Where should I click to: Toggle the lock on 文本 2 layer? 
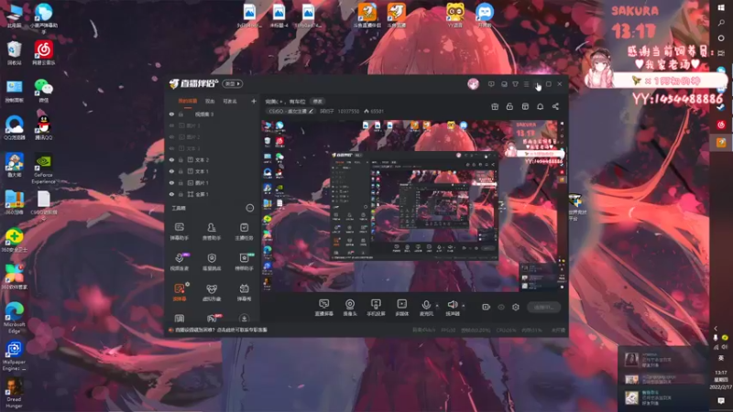coord(181,159)
